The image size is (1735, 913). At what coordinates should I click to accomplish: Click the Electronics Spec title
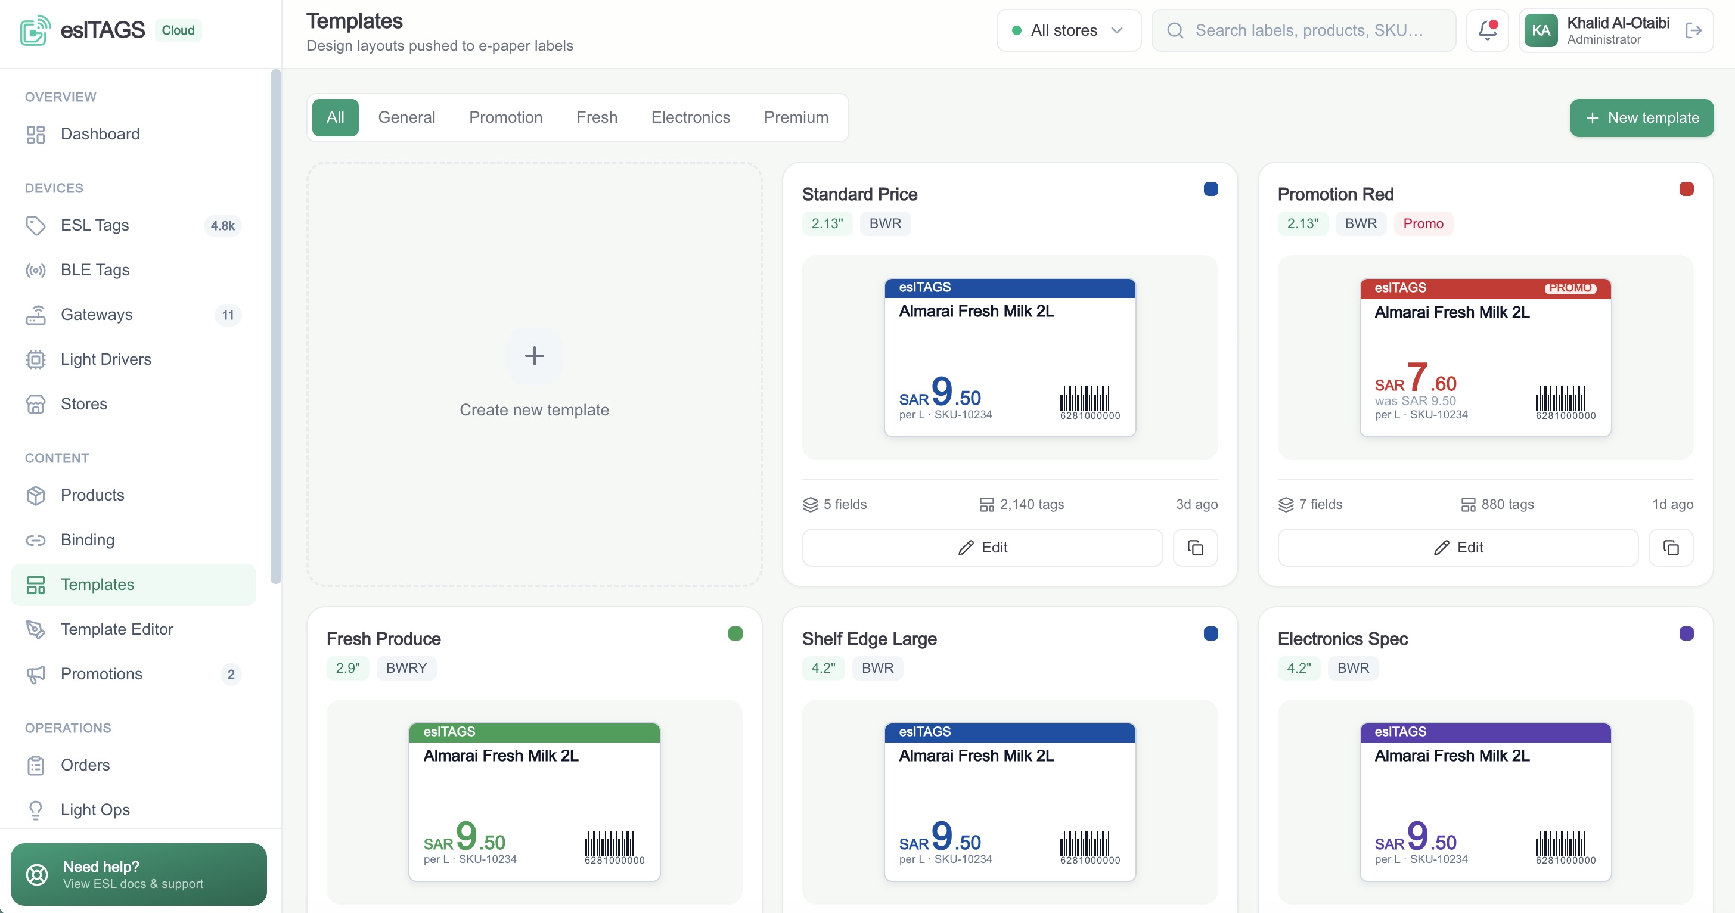coord(1342,639)
